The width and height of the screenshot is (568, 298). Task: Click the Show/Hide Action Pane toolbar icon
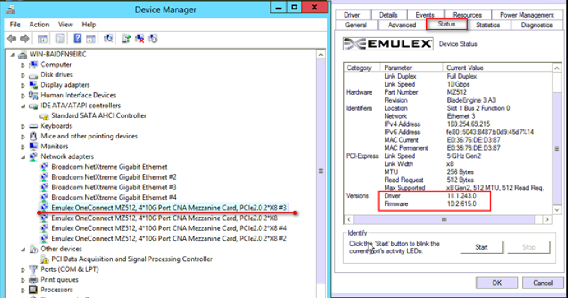pos(91,38)
